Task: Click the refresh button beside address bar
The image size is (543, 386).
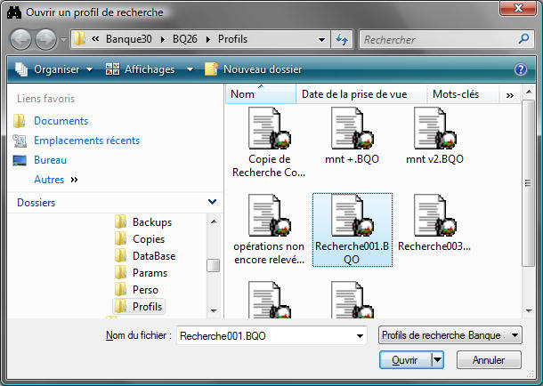Action: click(x=341, y=40)
